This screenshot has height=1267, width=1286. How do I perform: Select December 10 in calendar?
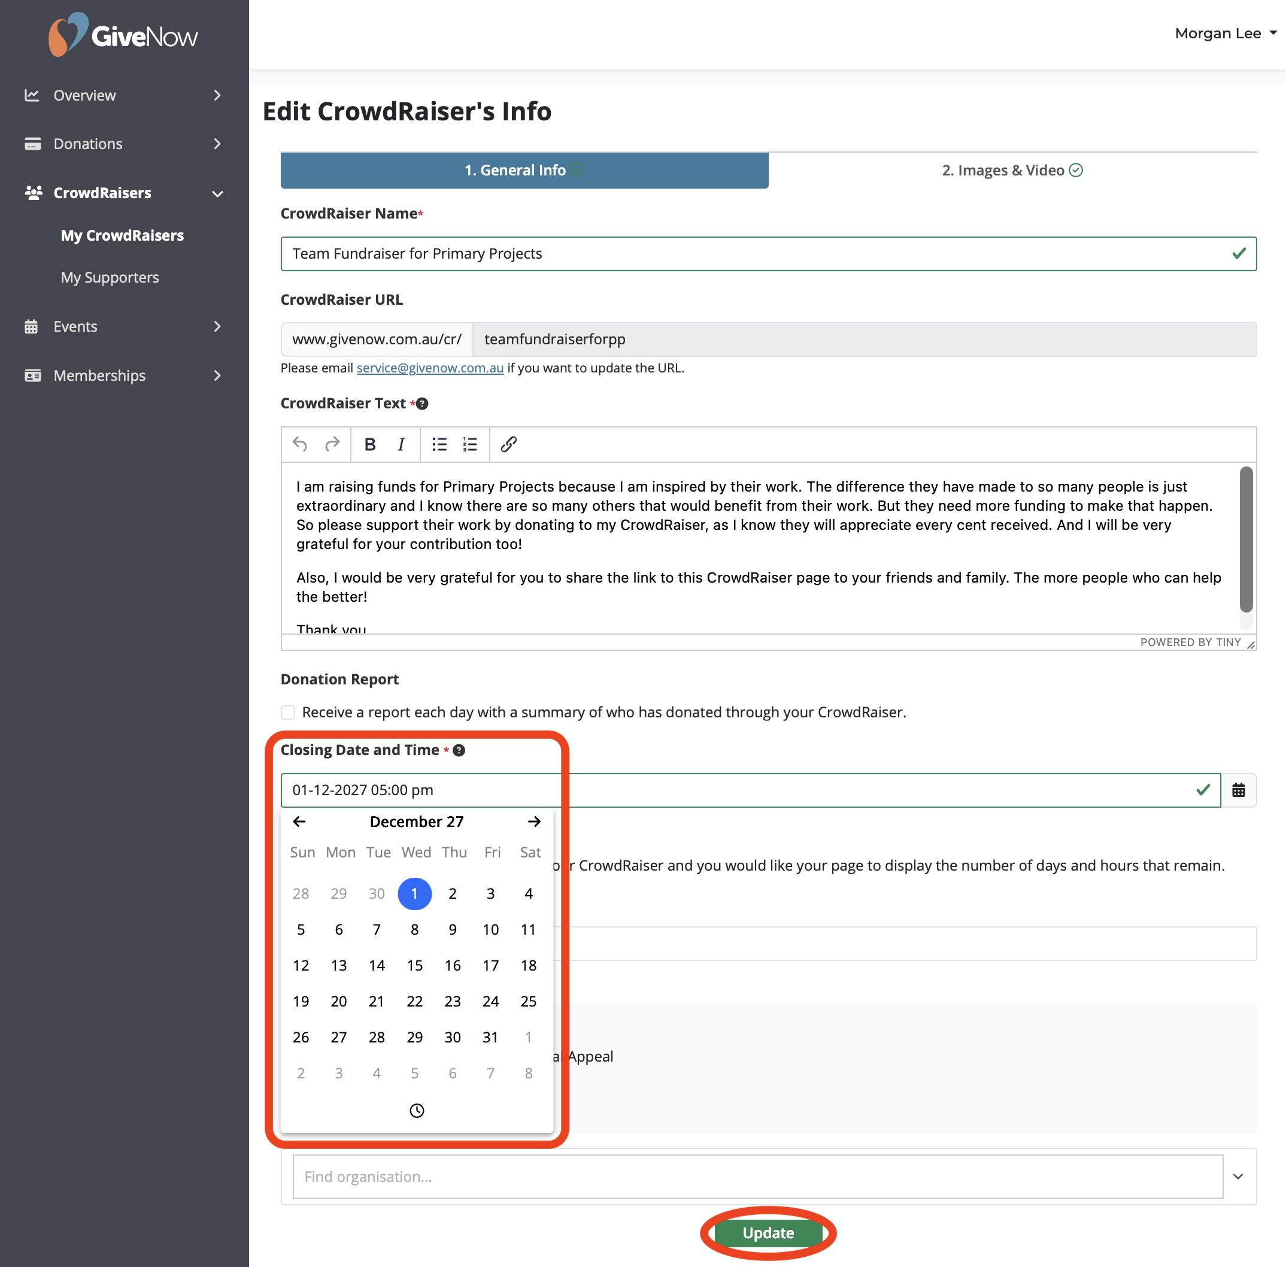[490, 930]
